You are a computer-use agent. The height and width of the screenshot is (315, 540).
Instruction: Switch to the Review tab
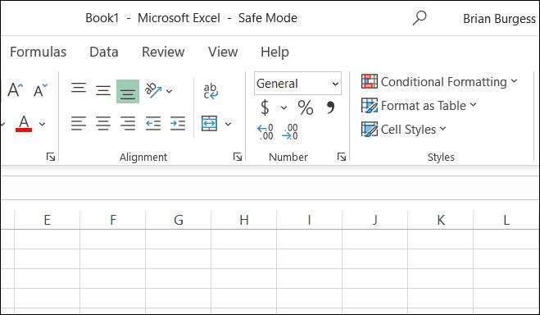163,52
